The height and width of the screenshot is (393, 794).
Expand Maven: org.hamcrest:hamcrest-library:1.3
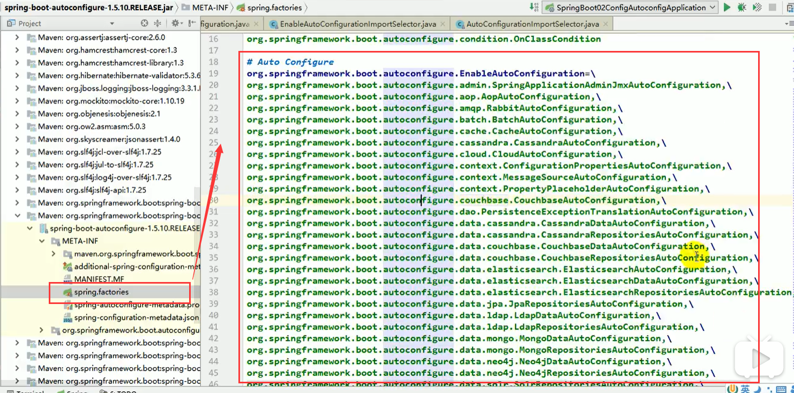[x=18, y=63]
